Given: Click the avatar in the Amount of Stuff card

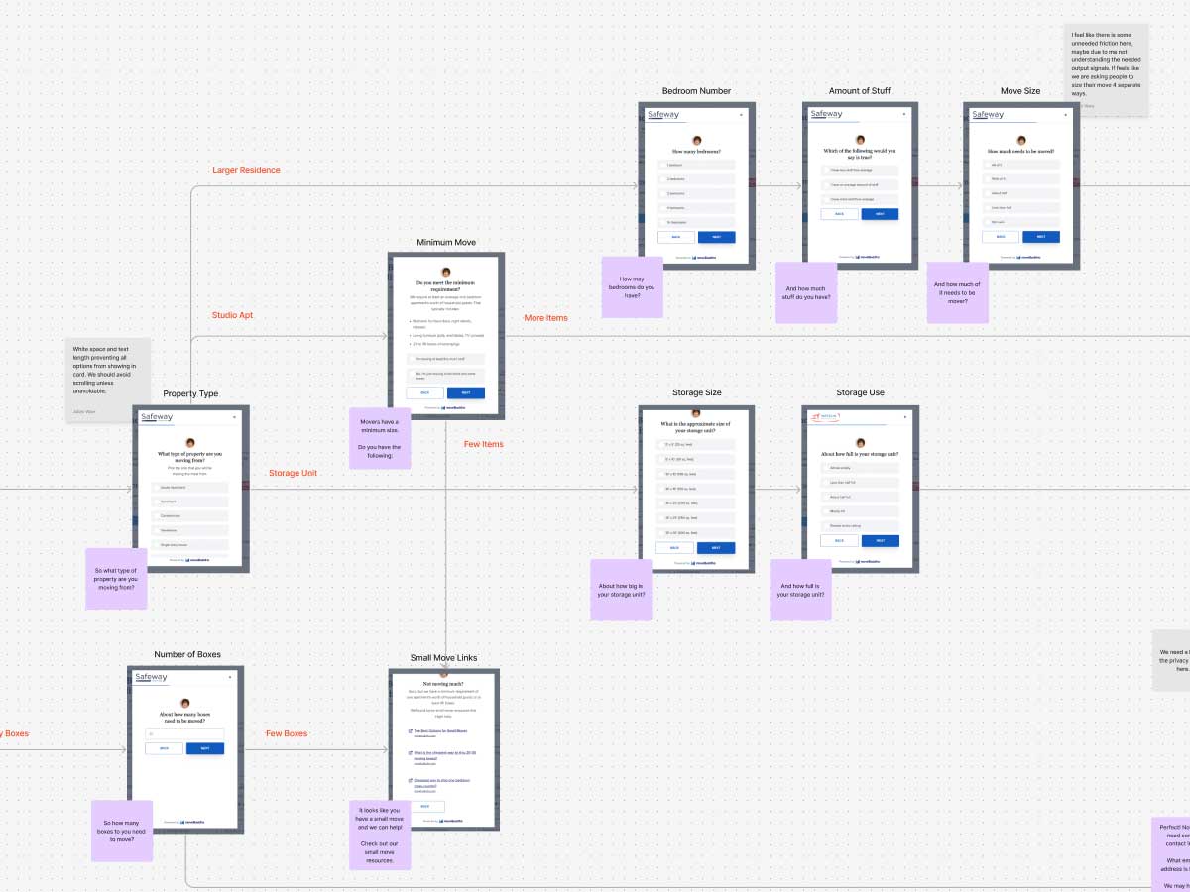Looking at the screenshot, I should [860, 139].
